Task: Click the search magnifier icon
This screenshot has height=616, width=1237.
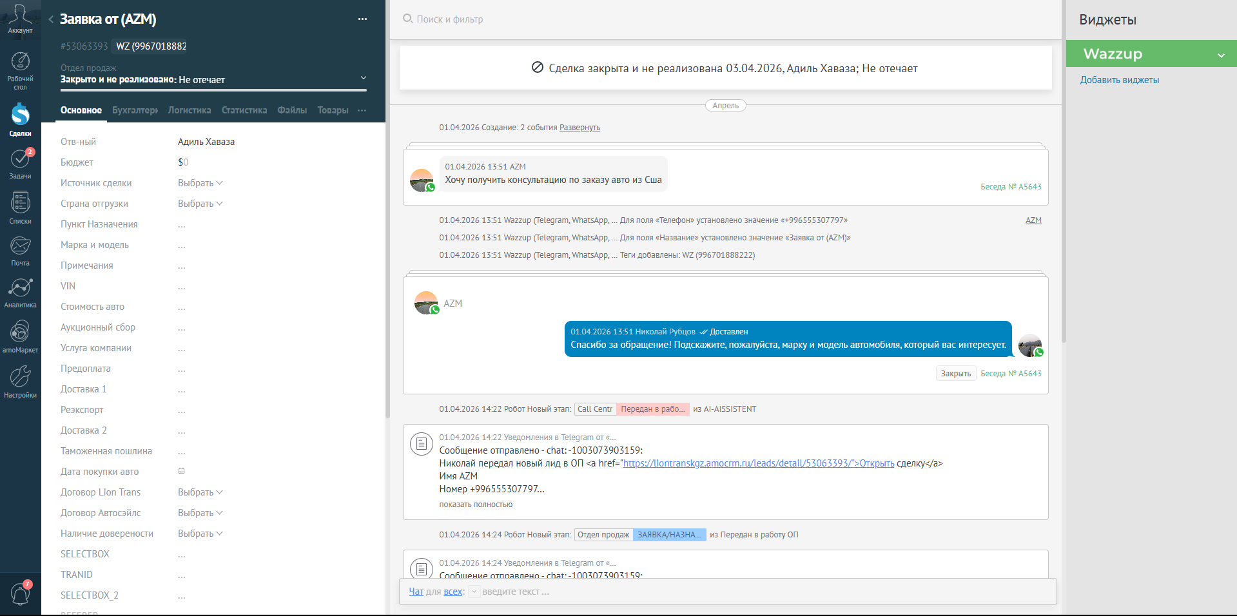Action: click(x=407, y=19)
